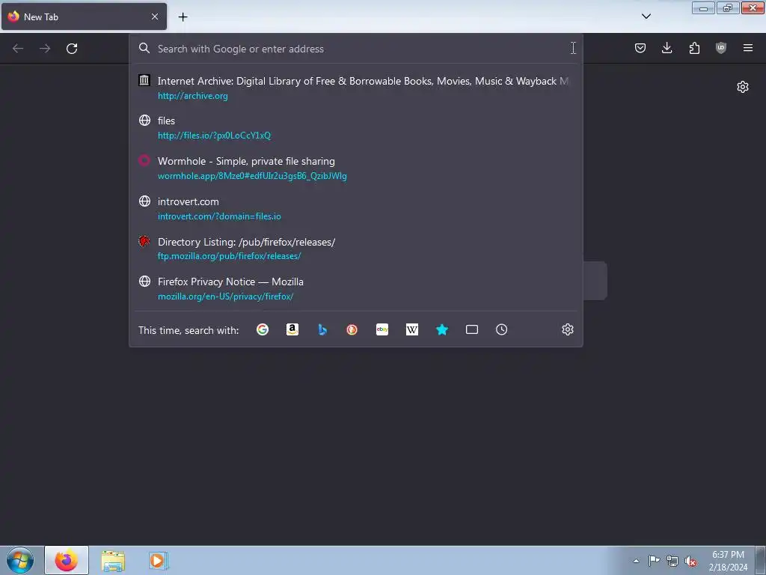Personalize New Tab gear icon
766x575 pixels.
(x=743, y=87)
